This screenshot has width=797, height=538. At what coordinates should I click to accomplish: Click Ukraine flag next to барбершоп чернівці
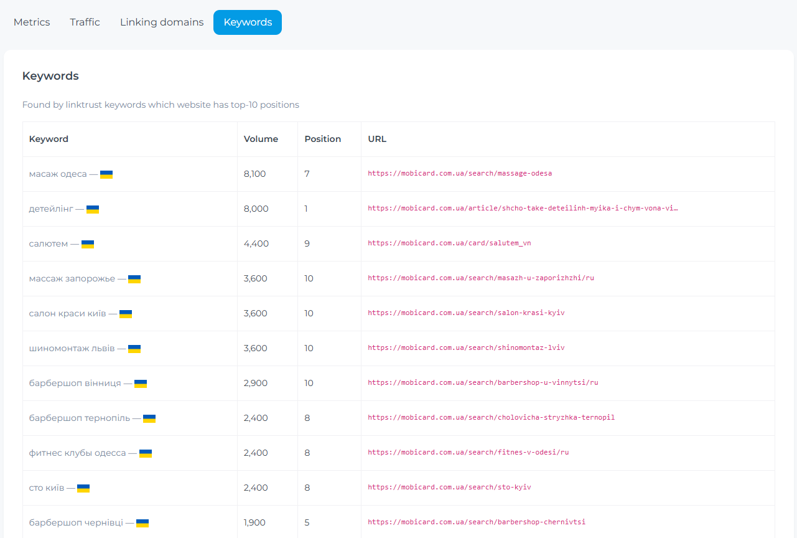(x=142, y=523)
